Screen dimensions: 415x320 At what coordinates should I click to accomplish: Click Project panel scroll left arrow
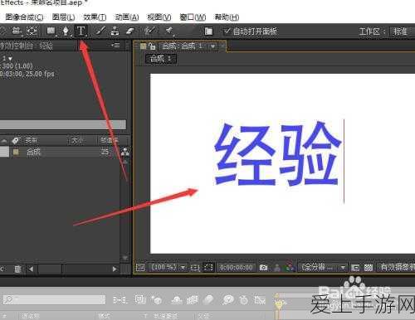click(x=31, y=269)
